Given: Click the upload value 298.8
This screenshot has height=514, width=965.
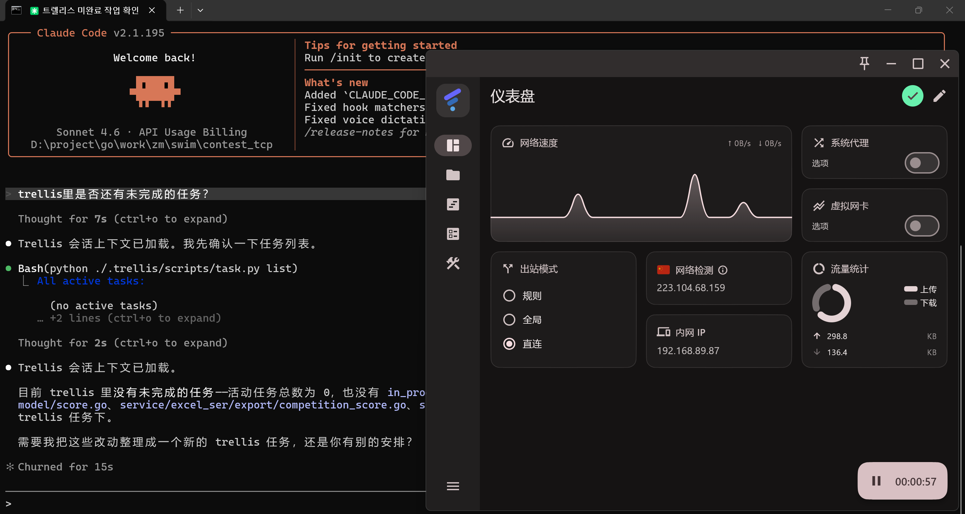Looking at the screenshot, I should 837,336.
